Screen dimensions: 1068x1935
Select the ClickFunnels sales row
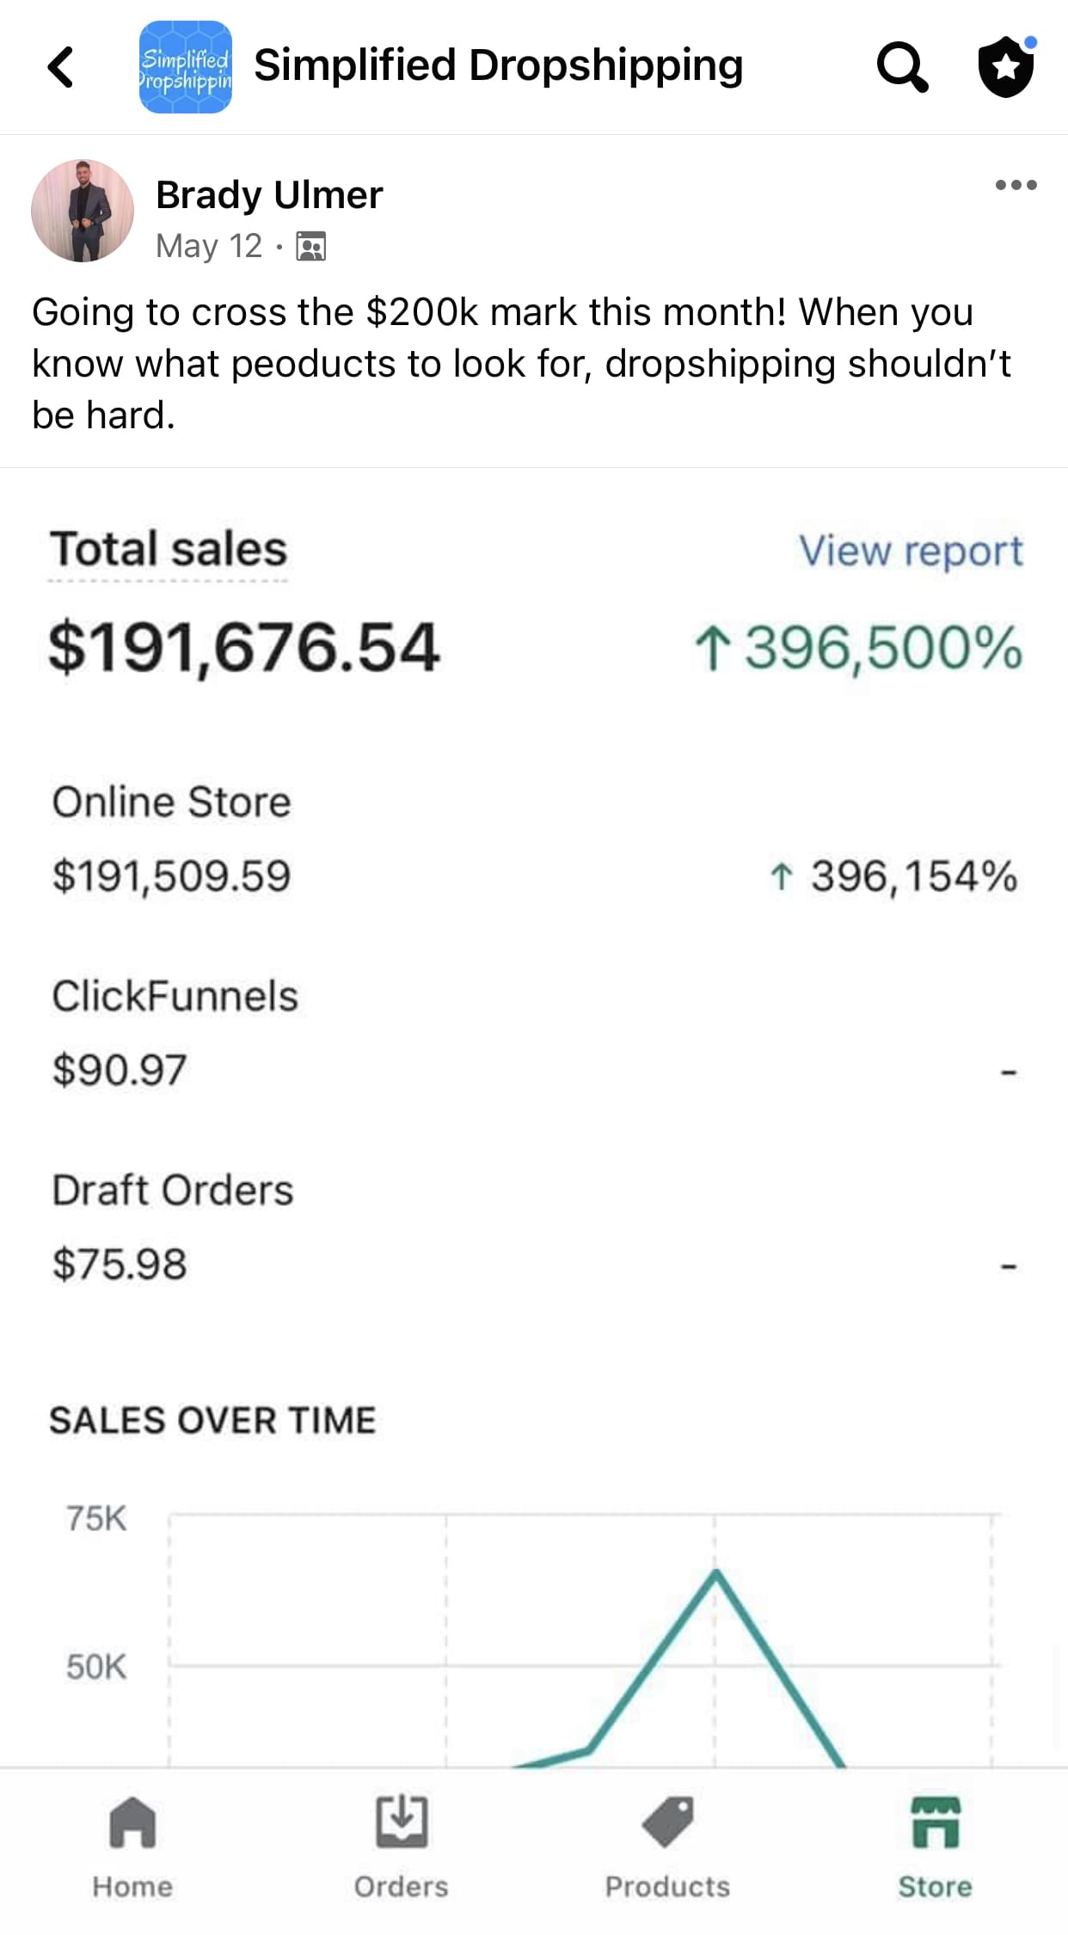534,1033
